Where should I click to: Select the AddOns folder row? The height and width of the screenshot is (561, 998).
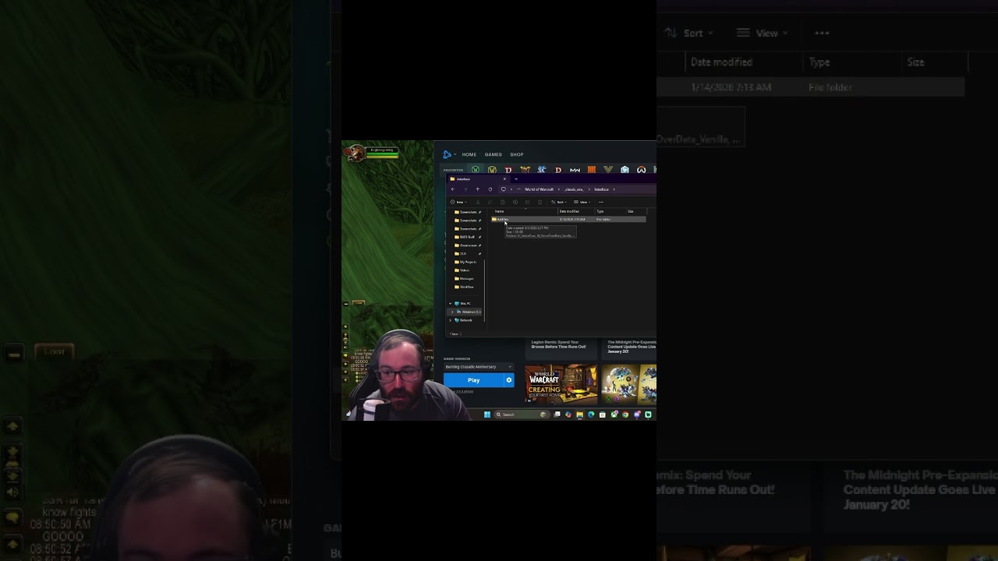[568, 219]
